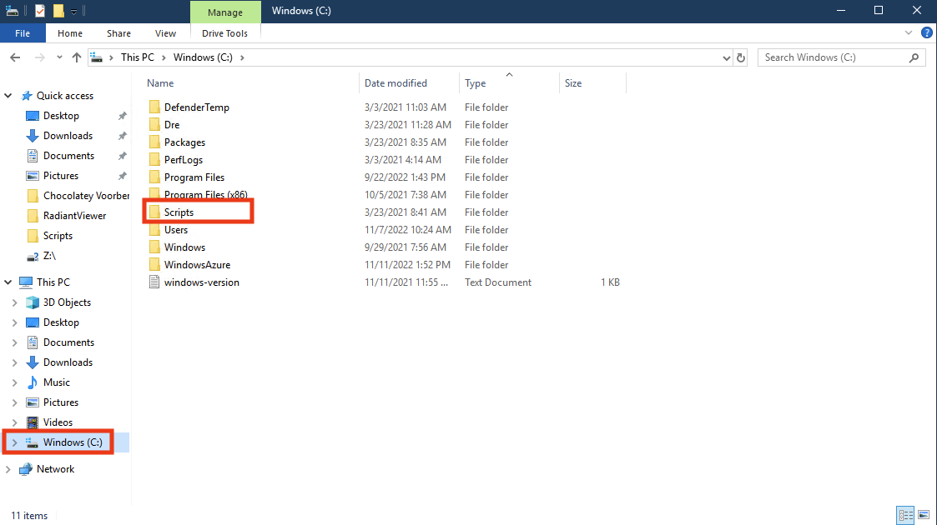Open Chocolatey Voorber quick access folder

(86, 196)
